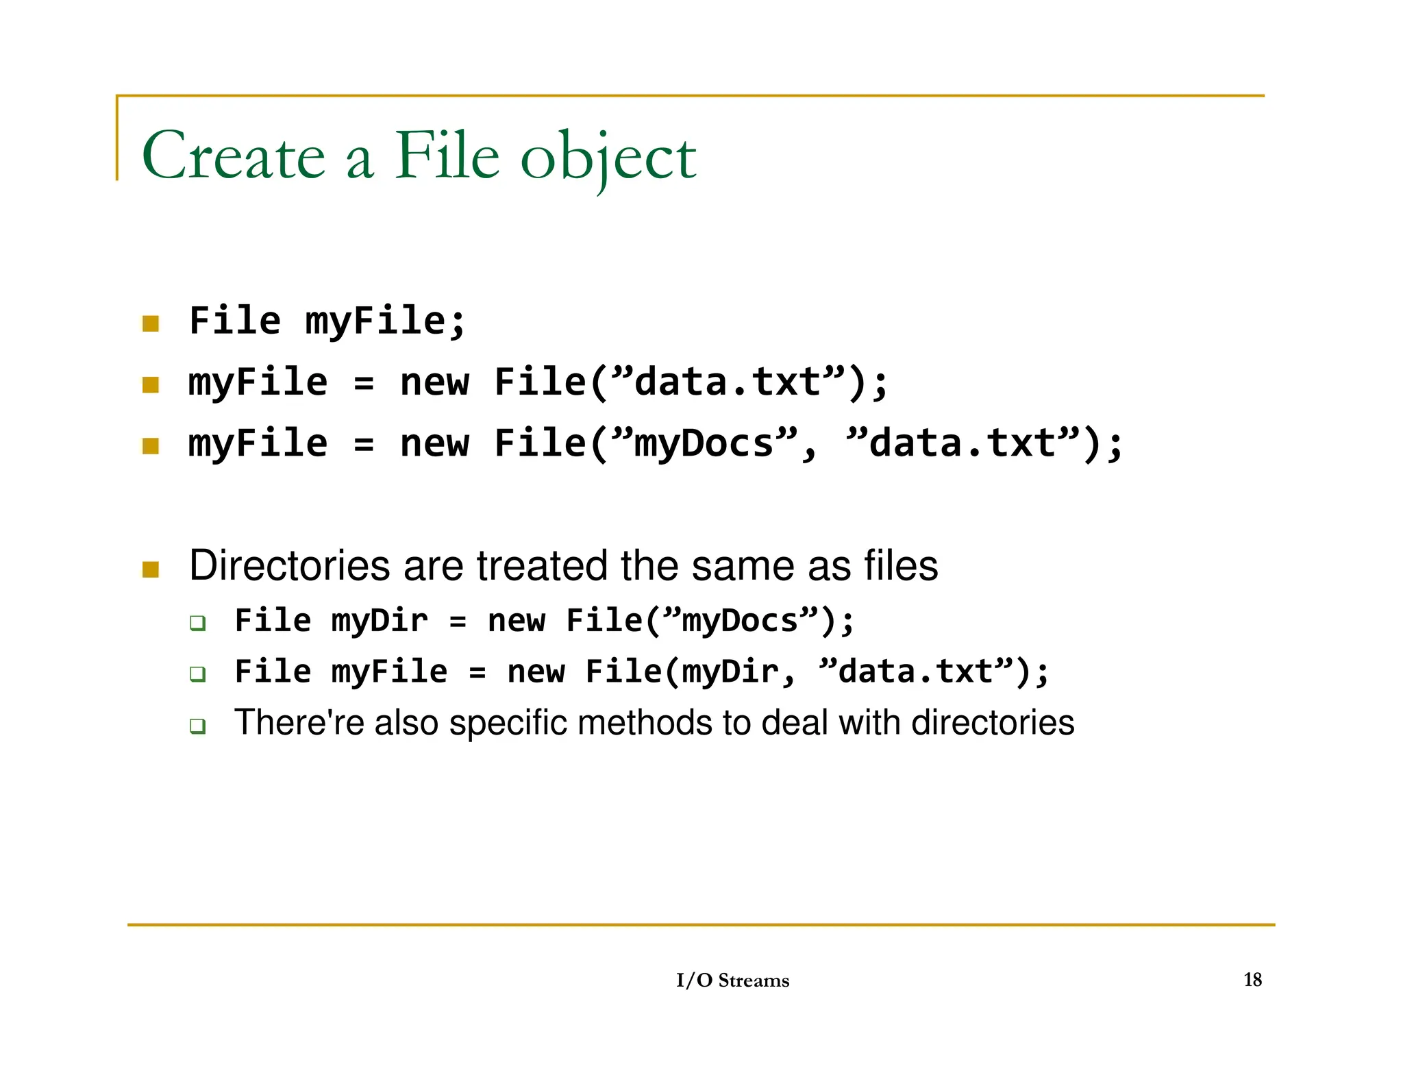Click the code line new File("data.txt") assigned to myFile
The image size is (1403, 1084).
click(538, 382)
